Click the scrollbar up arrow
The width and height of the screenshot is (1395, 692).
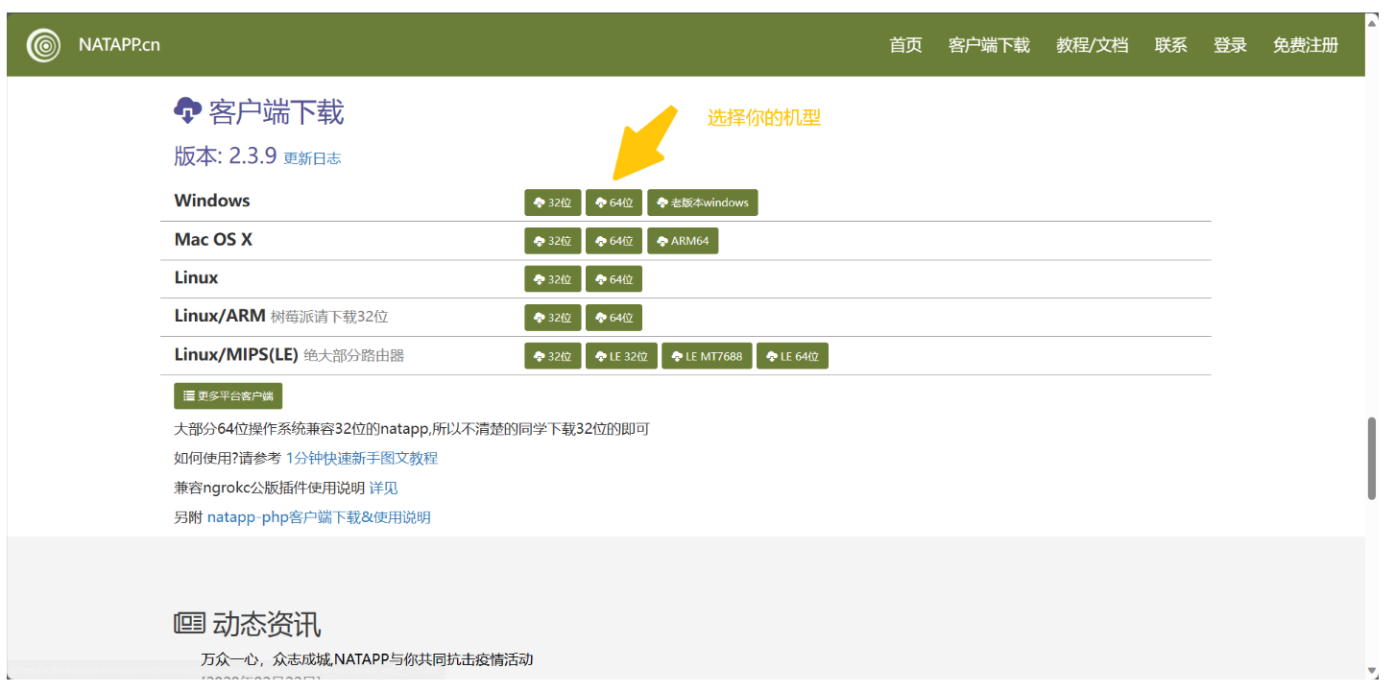[1373, 21]
